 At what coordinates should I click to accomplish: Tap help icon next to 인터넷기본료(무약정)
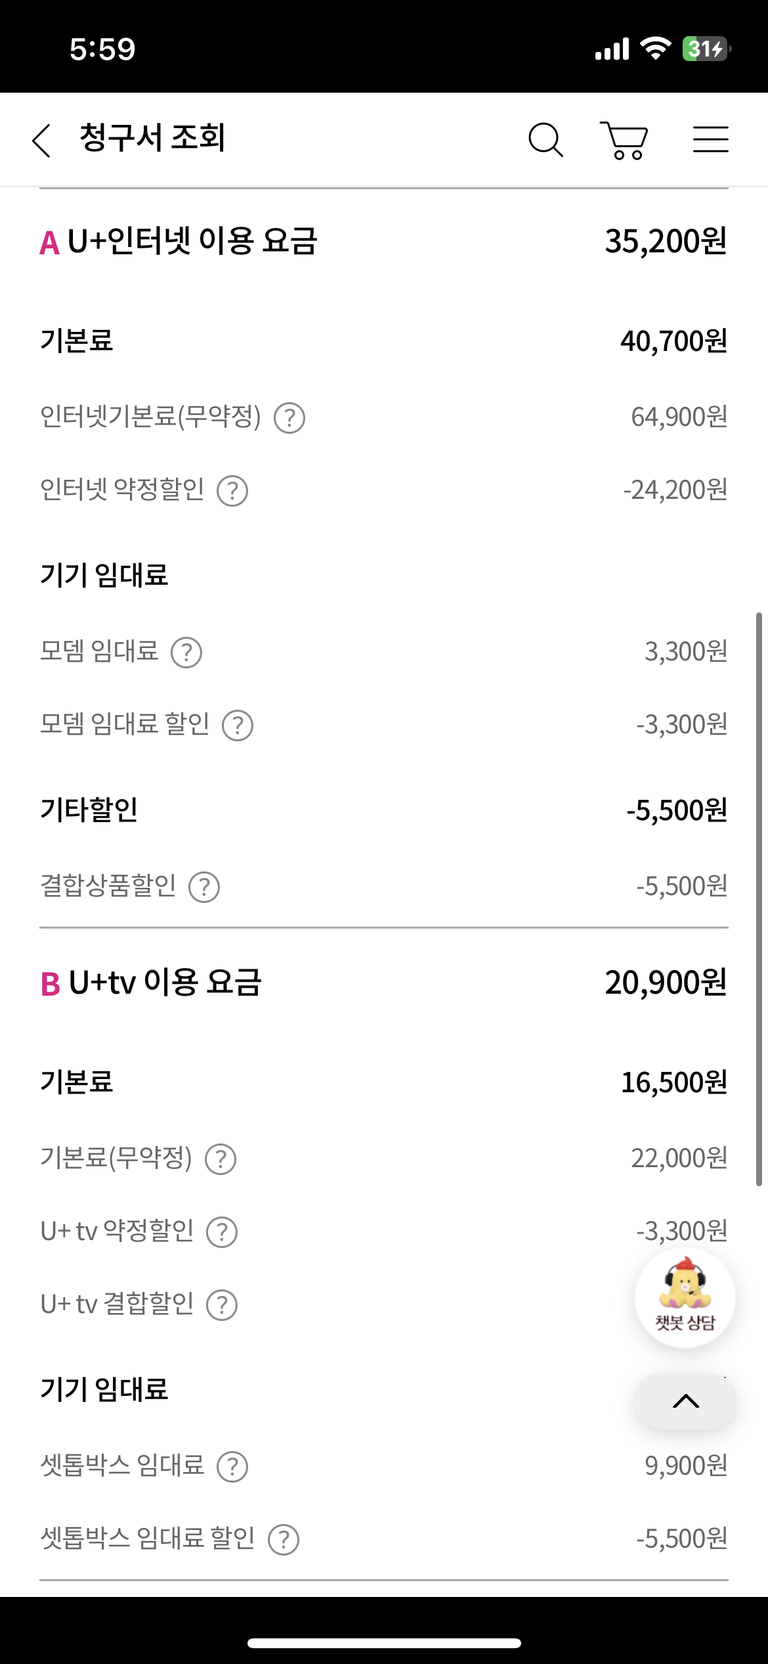tap(289, 418)
